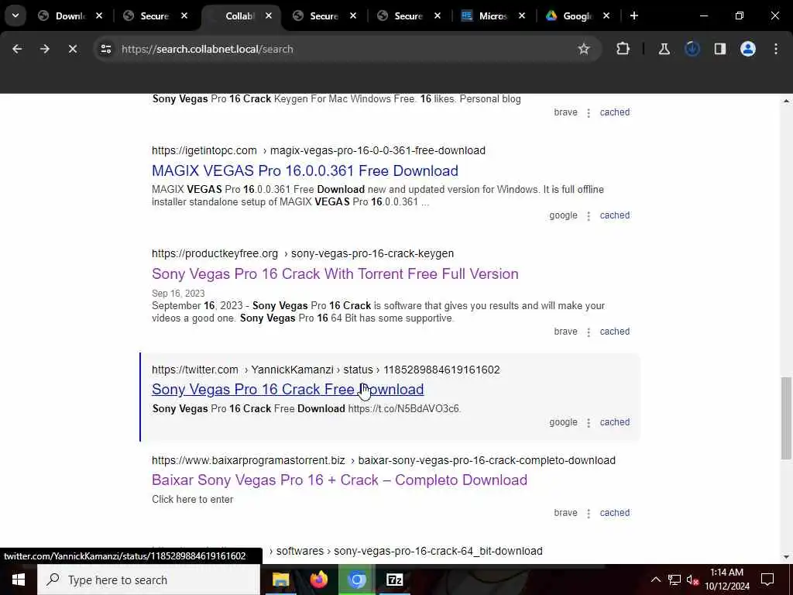Click the https://productkeyfree.org URL text
The width and height of the screenshot is (793, 595).
coord(215,253)
